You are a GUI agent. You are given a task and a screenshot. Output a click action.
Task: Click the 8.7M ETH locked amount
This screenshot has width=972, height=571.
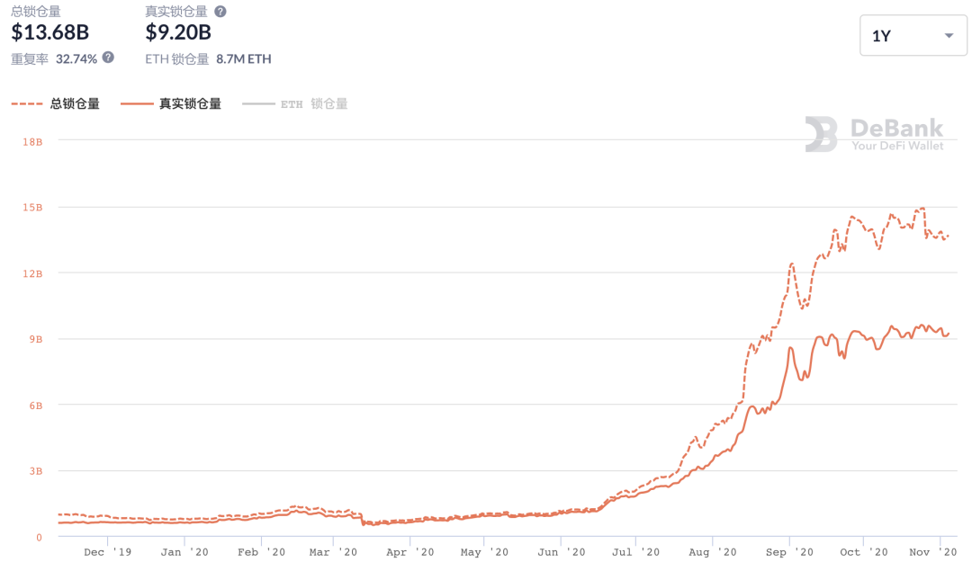click(244, 58)
